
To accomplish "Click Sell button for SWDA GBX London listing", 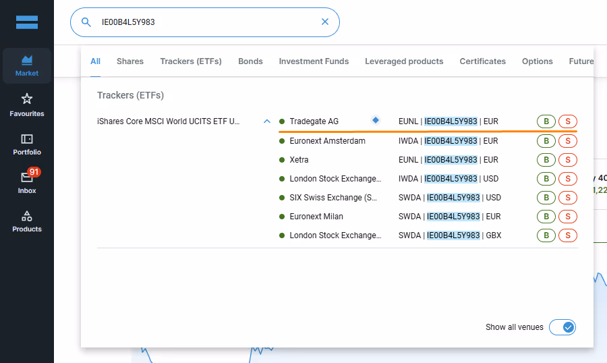I will point(568,235).
